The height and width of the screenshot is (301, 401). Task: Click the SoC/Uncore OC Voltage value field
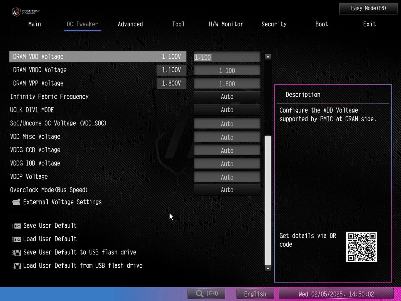pos(227,124)
